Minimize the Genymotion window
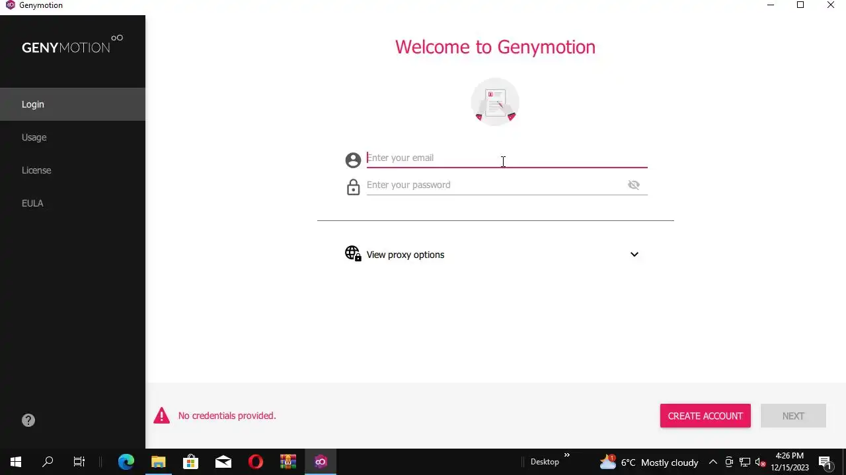846x475 pixels. coord(770,5)
